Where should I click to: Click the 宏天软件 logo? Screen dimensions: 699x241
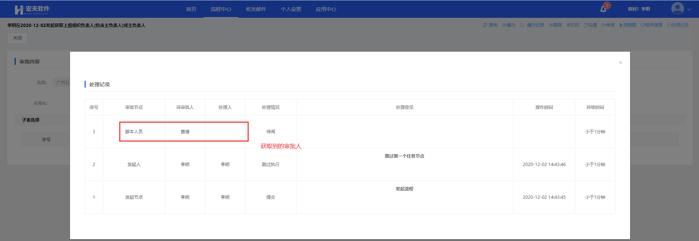(x=32, y=9)
